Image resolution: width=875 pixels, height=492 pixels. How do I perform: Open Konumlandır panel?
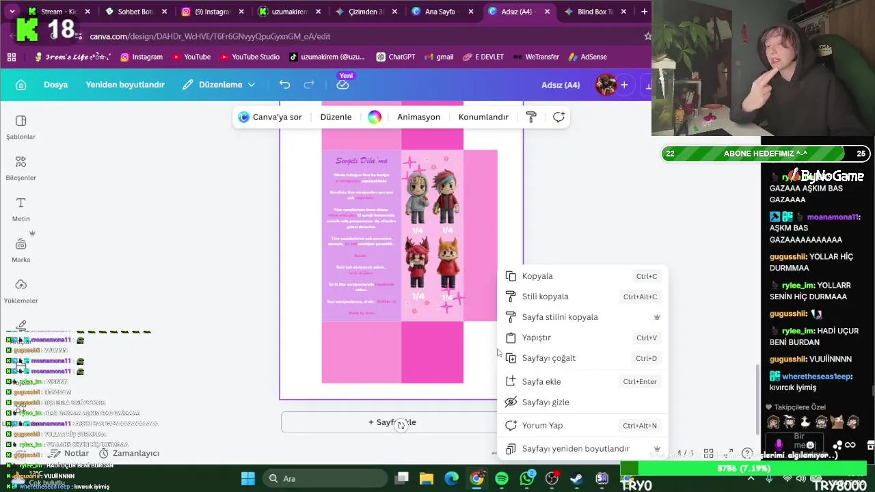[x=483, y=117]
